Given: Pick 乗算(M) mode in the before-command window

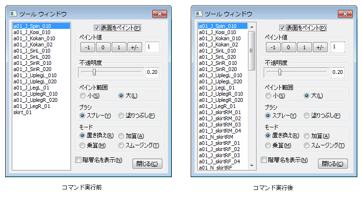Looking at the screenshot, I should pos(83,145).
